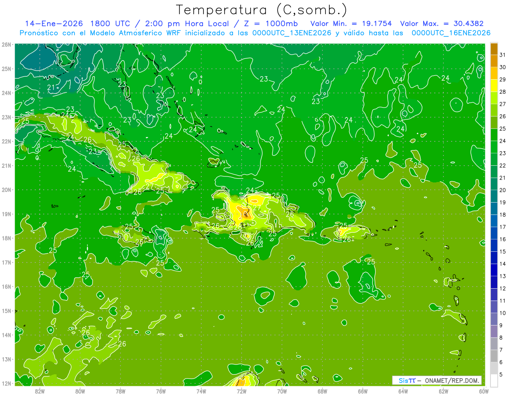
Task: Click the "74W" longitude axis label
Action: [x=201, y=391]
